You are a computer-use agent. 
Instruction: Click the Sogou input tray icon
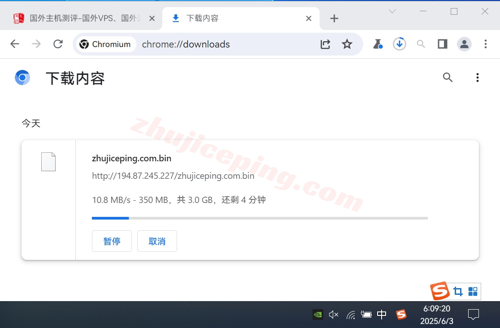click(401, 315)
